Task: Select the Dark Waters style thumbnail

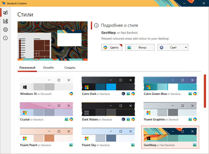Action: [x=108, y=109]
